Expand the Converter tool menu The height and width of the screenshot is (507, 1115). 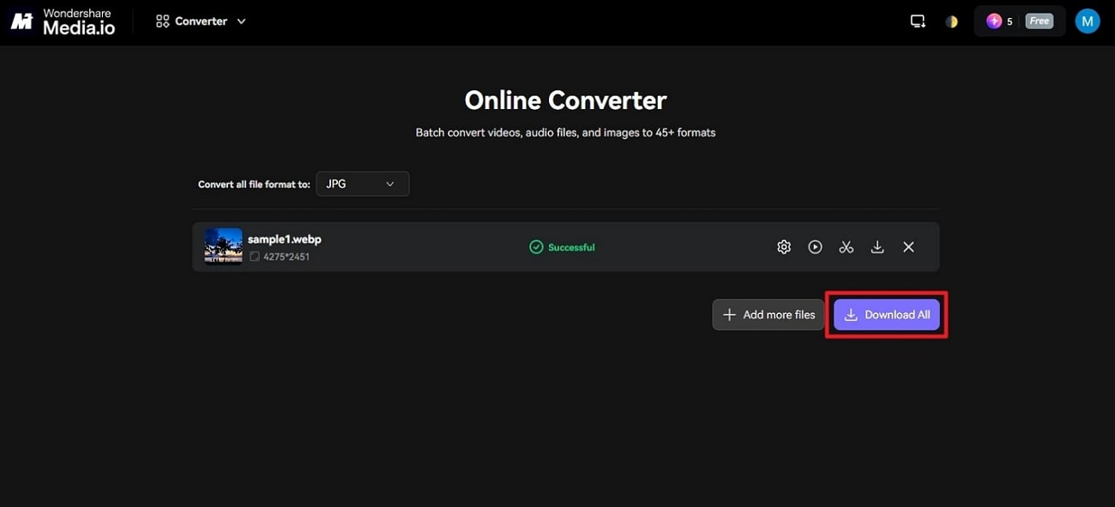point(201,21)
